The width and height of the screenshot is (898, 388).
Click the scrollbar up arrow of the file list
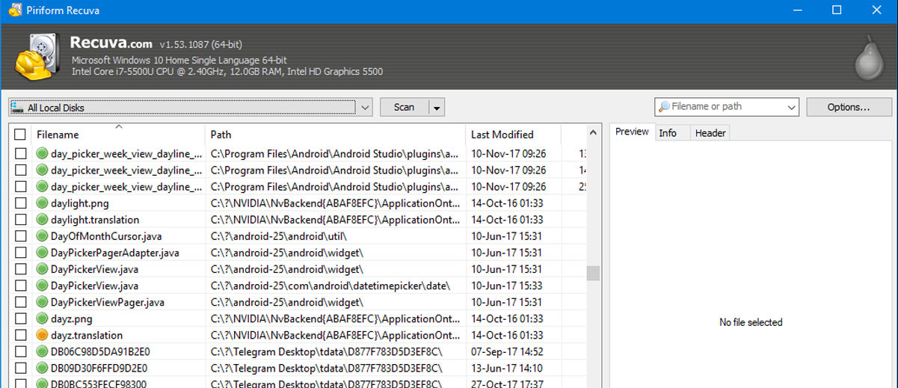(593, 133)
